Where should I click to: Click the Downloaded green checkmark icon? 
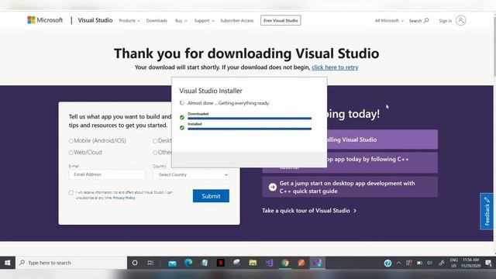click(182, 118)
